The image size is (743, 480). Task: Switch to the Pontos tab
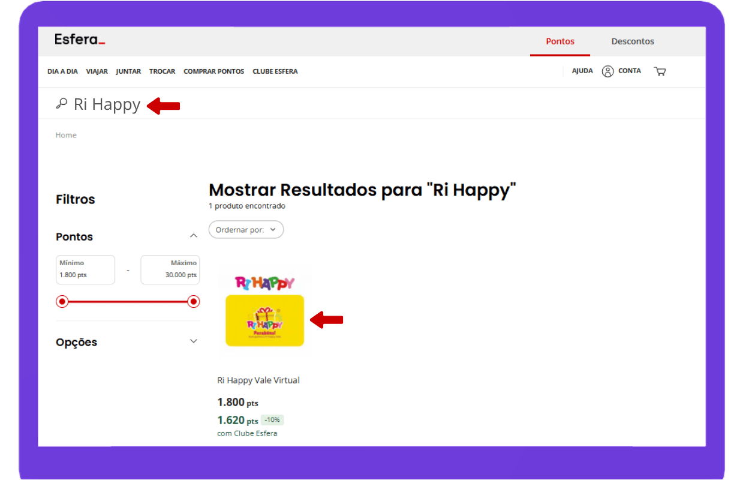tap(559, 41)
